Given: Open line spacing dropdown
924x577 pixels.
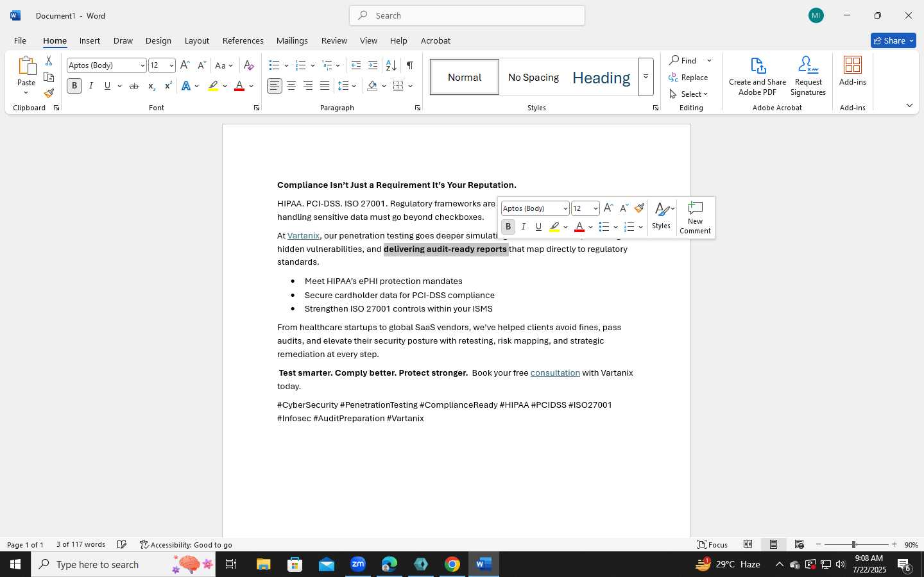Looking at the screenshot, I should (347, 86).
